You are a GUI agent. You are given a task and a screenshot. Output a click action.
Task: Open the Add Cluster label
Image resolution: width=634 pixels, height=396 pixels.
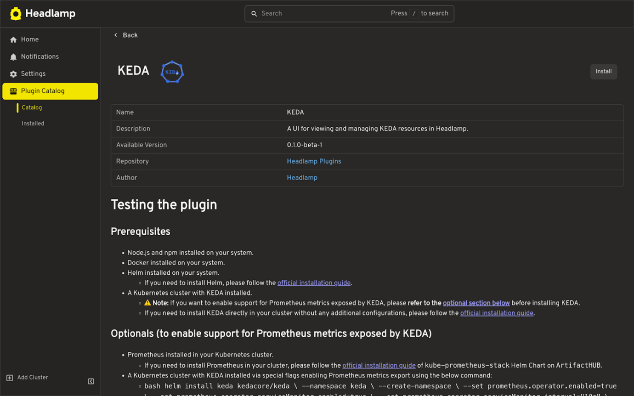33,378
